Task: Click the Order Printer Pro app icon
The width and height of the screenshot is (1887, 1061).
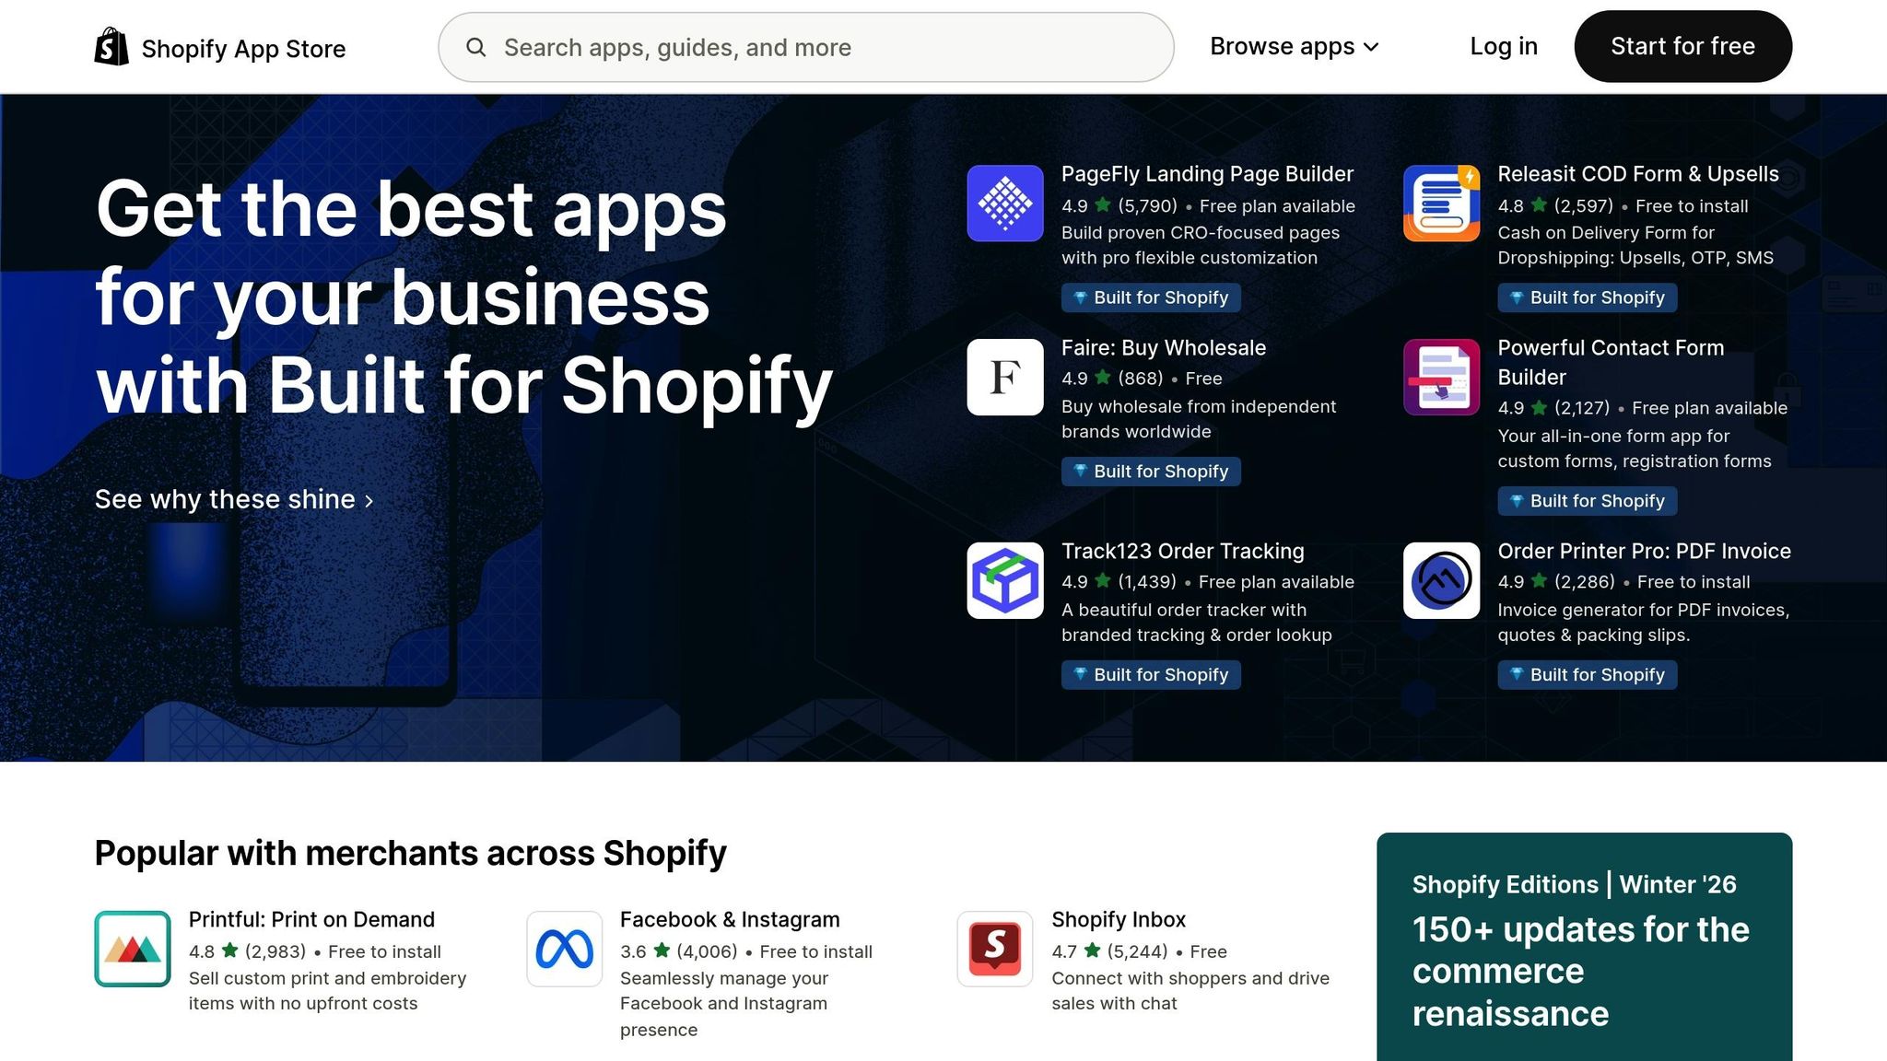Action: (x=1440, y=580)
